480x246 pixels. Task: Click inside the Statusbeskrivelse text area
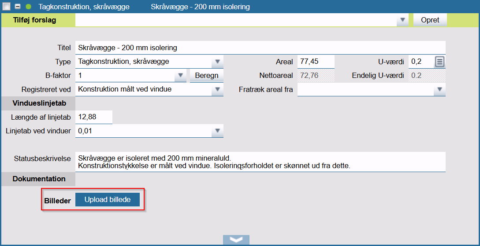(260, 162)
